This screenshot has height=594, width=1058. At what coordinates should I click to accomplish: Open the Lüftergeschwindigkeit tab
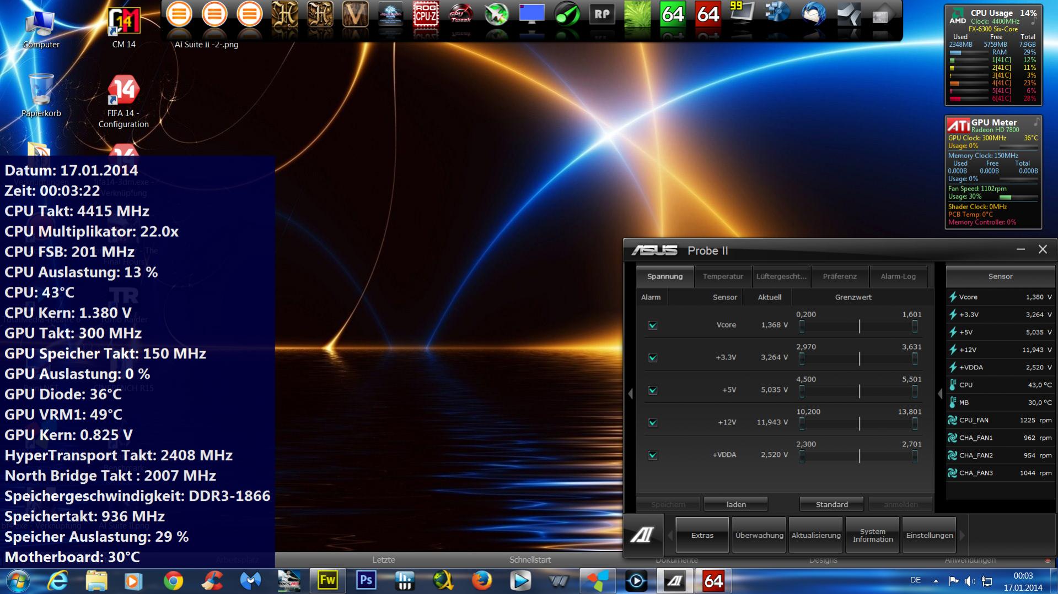[781, 276]
